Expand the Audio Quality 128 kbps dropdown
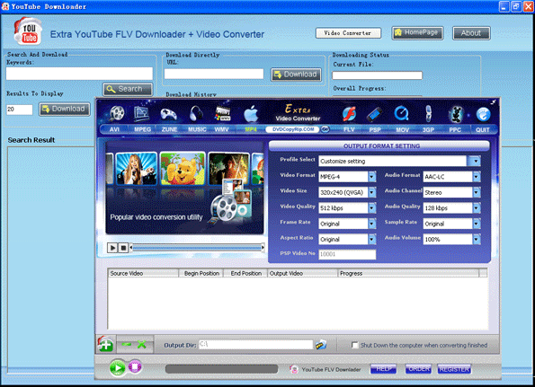Viewport: 535px width, 387px height. pos(477,208)
